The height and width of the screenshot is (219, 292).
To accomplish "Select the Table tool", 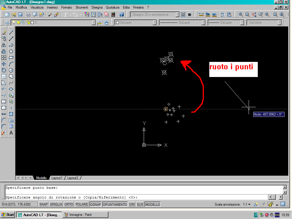I will (11, 127).
